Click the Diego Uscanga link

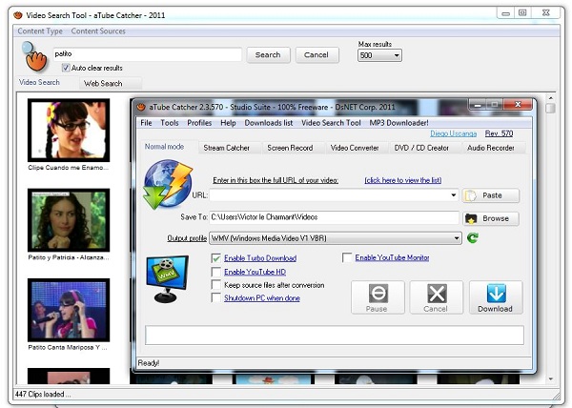coord(454,133)
